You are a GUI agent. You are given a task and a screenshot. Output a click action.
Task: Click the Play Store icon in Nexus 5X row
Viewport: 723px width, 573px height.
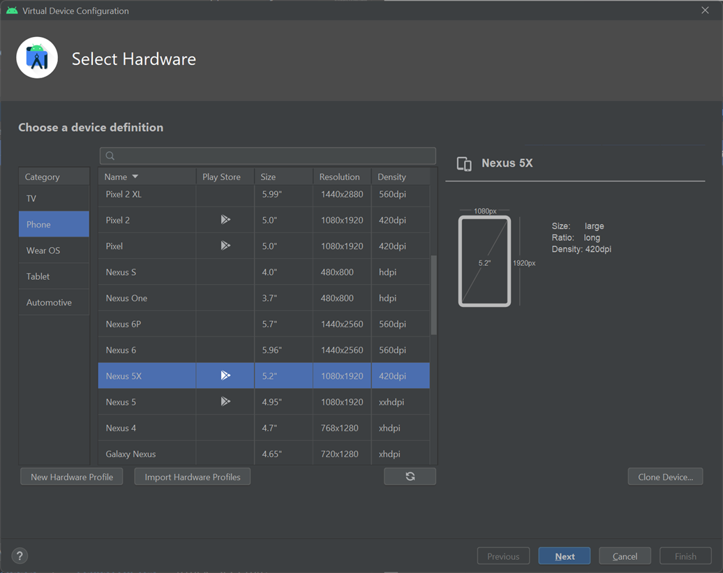pyautogui.click(x=225, y=375)
